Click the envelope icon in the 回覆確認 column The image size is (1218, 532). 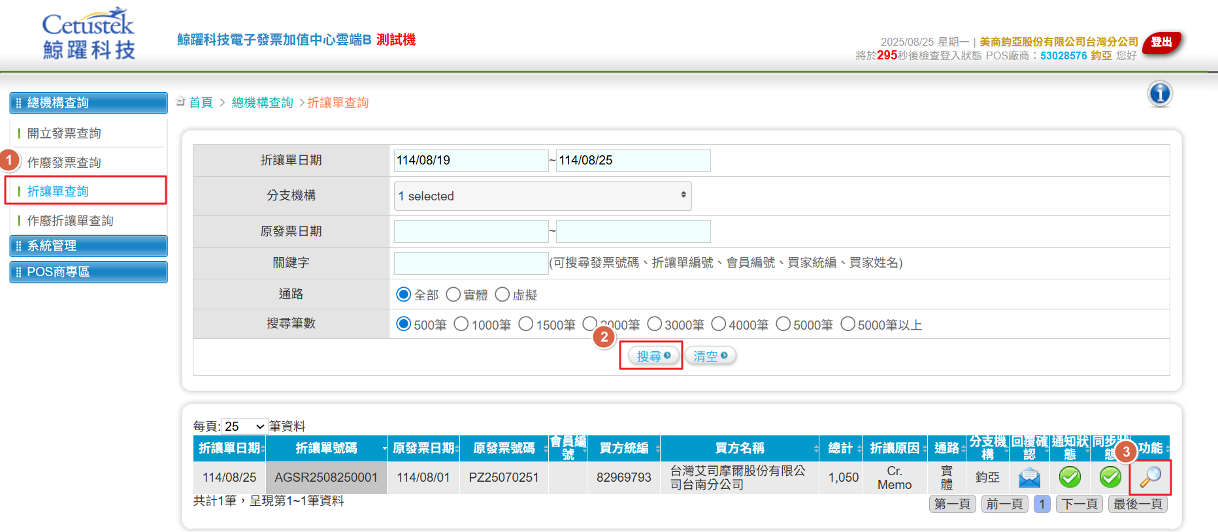tap(1029, 477)
